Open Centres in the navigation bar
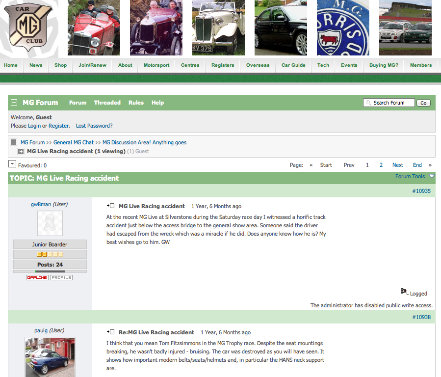441x377 pixels. coord(190,65)
